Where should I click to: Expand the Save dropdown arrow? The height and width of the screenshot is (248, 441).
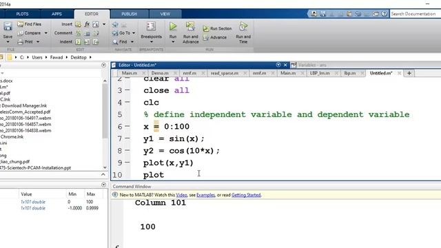coord(8,42)
